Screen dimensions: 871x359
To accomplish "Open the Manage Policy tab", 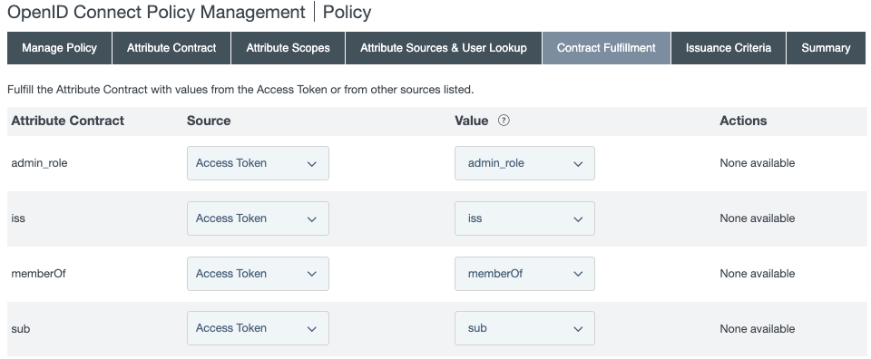I will tap(60, 48).
